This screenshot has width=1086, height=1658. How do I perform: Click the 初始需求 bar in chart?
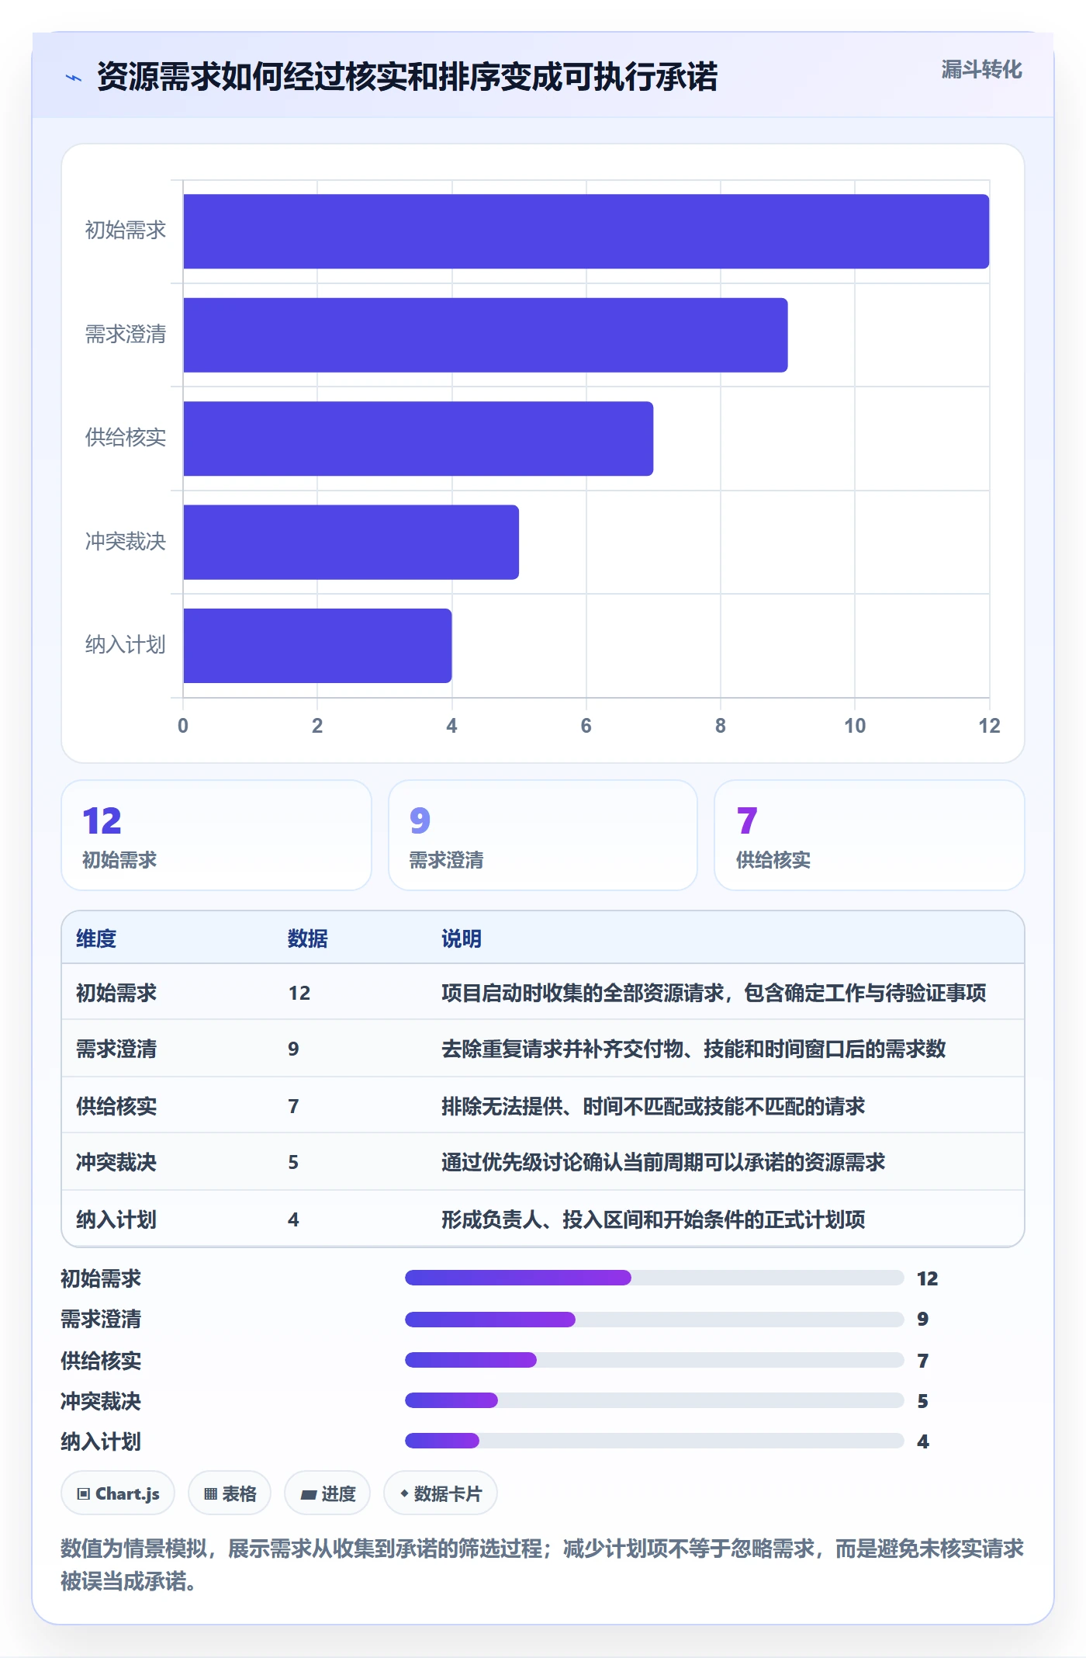coord(586,231)
